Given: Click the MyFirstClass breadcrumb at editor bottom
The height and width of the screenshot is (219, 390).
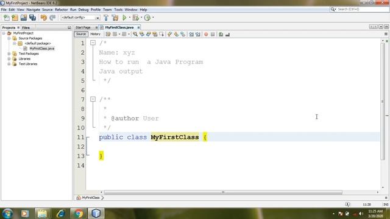Looking at the screenshot, I should point(91,198).
